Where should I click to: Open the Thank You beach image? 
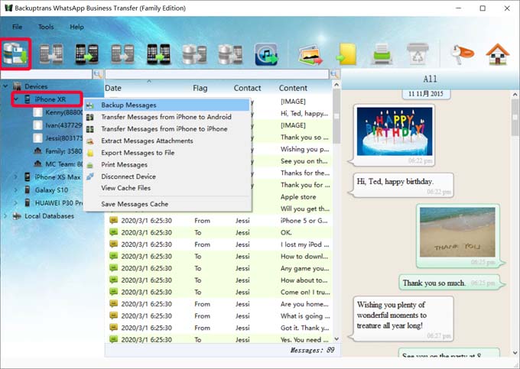[x=457, y=232]
